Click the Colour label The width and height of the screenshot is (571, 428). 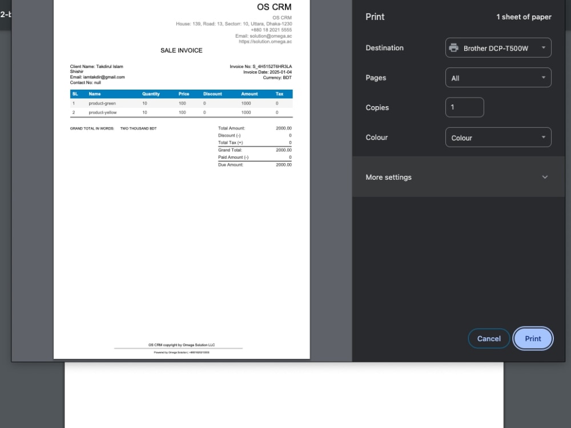tap(376, 137)
